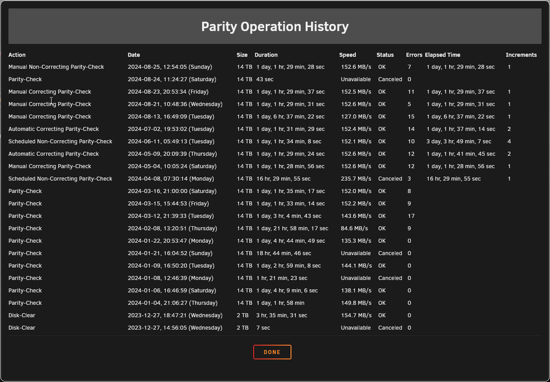Viewport: 550px width, 382px height.
Task: Click duration 18 hr, 44 min, 46 sec
Action: (x=284, y=253)
